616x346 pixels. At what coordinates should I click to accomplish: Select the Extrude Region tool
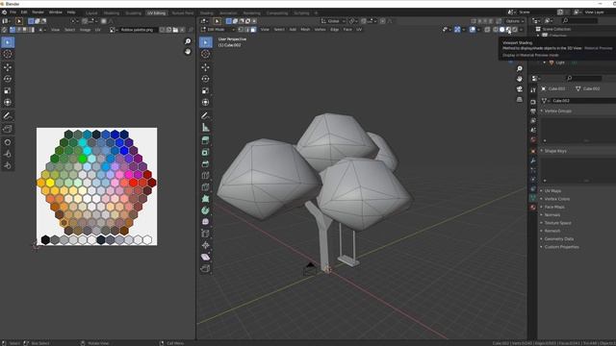(x=205, y=140)
